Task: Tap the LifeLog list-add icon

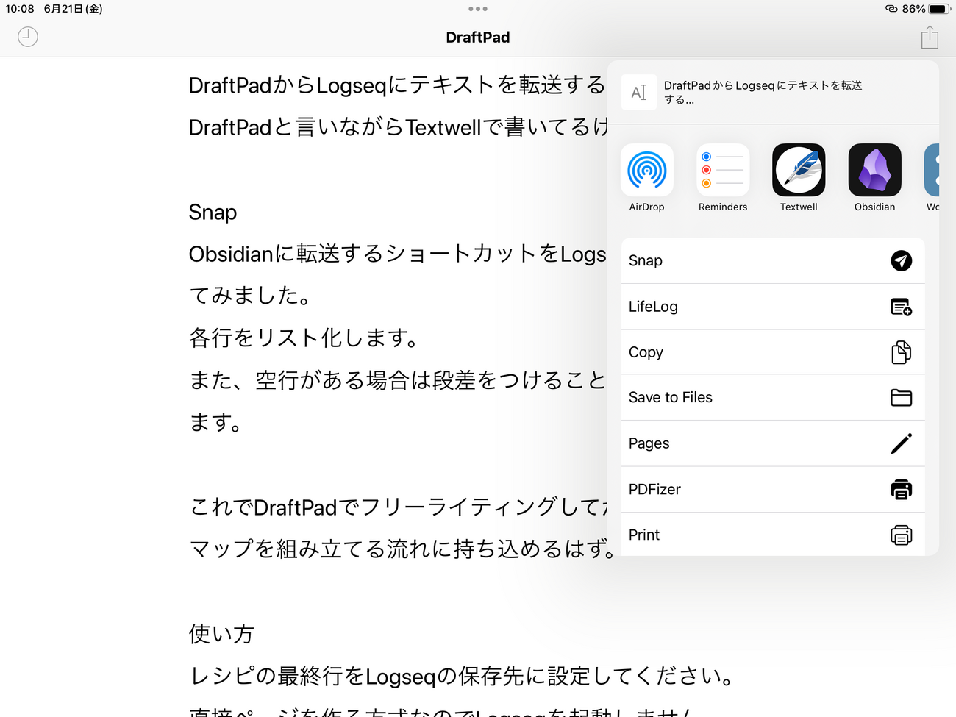Action: pyautogui.click(x=902, y=307)
